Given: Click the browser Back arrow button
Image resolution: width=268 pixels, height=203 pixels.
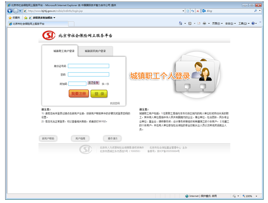Looking at the screenshot, I should pos(9,11).
